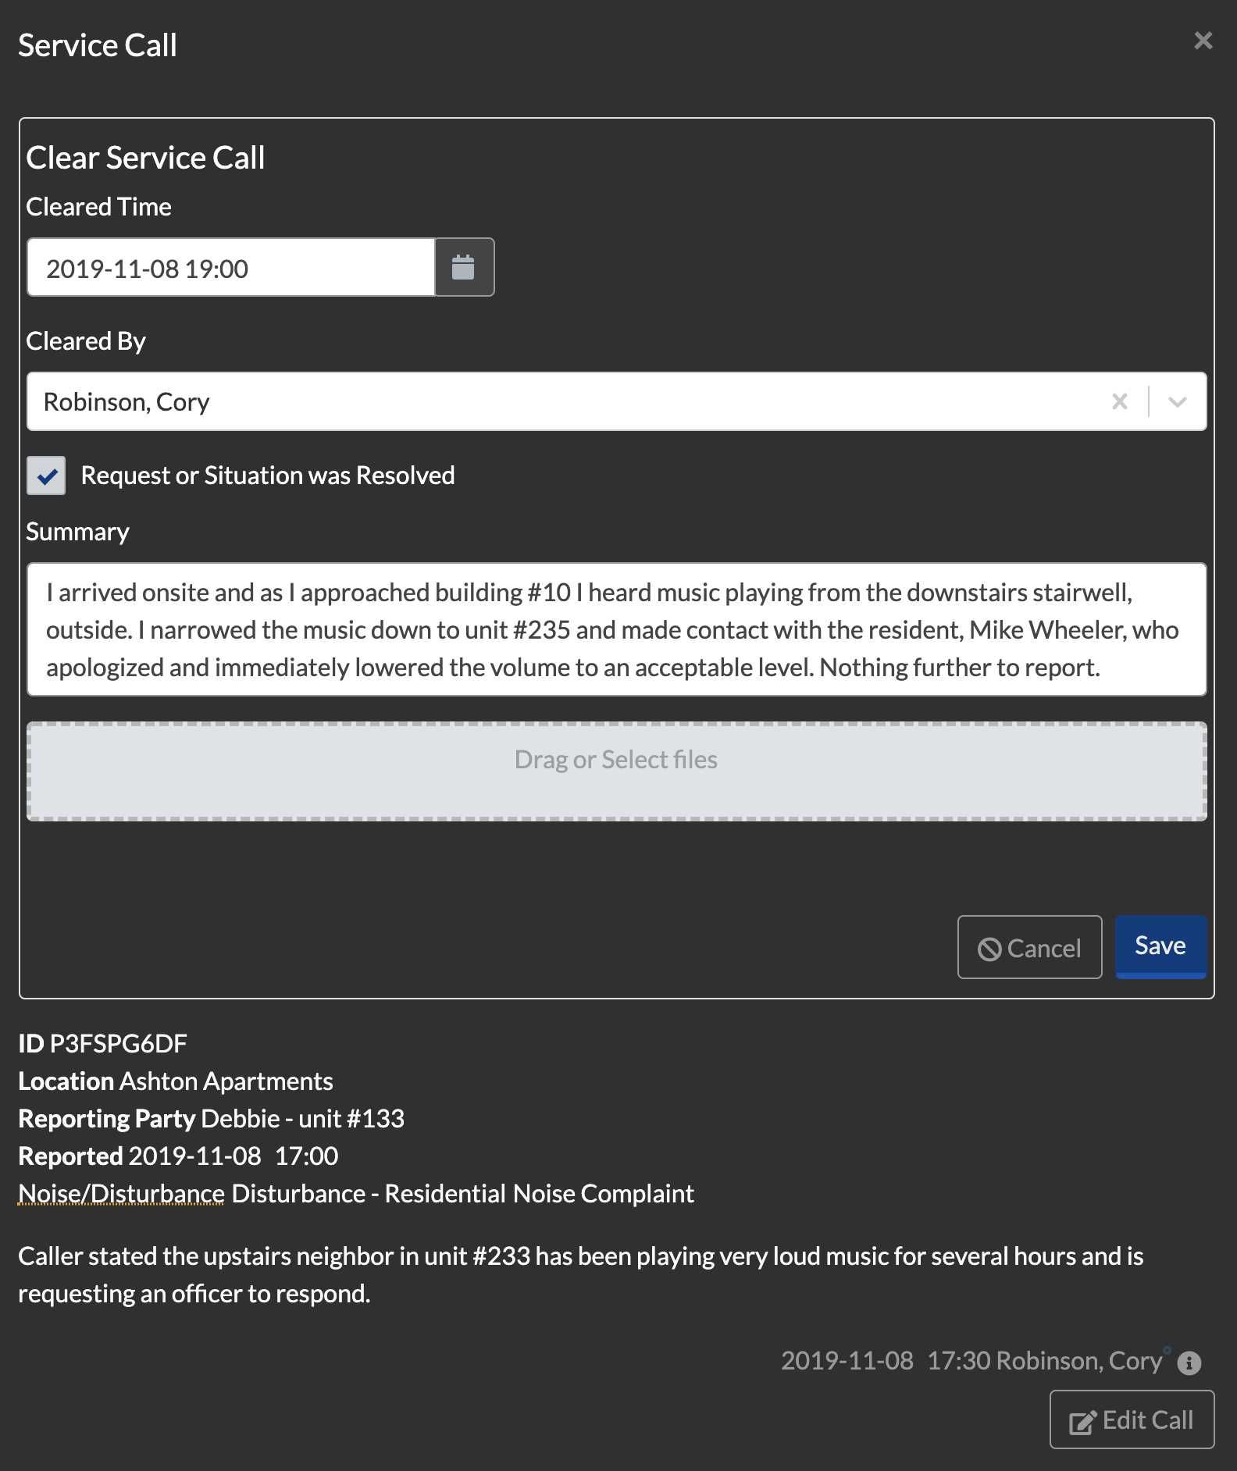
Task: Click the 'Request or Situation was Resolved' label
Action: pos(267,475)
